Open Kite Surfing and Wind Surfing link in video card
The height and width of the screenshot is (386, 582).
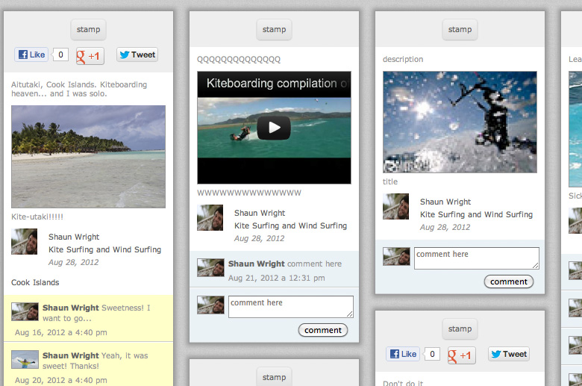290,225
